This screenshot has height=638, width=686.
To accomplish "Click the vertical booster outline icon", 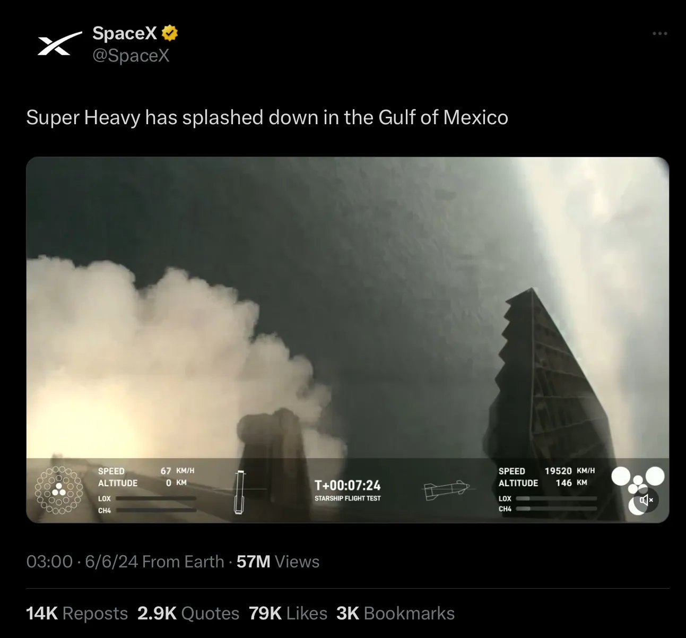I will click(x=240, y=492).
